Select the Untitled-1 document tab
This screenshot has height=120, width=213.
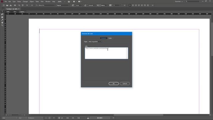click(x=13, y=9)
